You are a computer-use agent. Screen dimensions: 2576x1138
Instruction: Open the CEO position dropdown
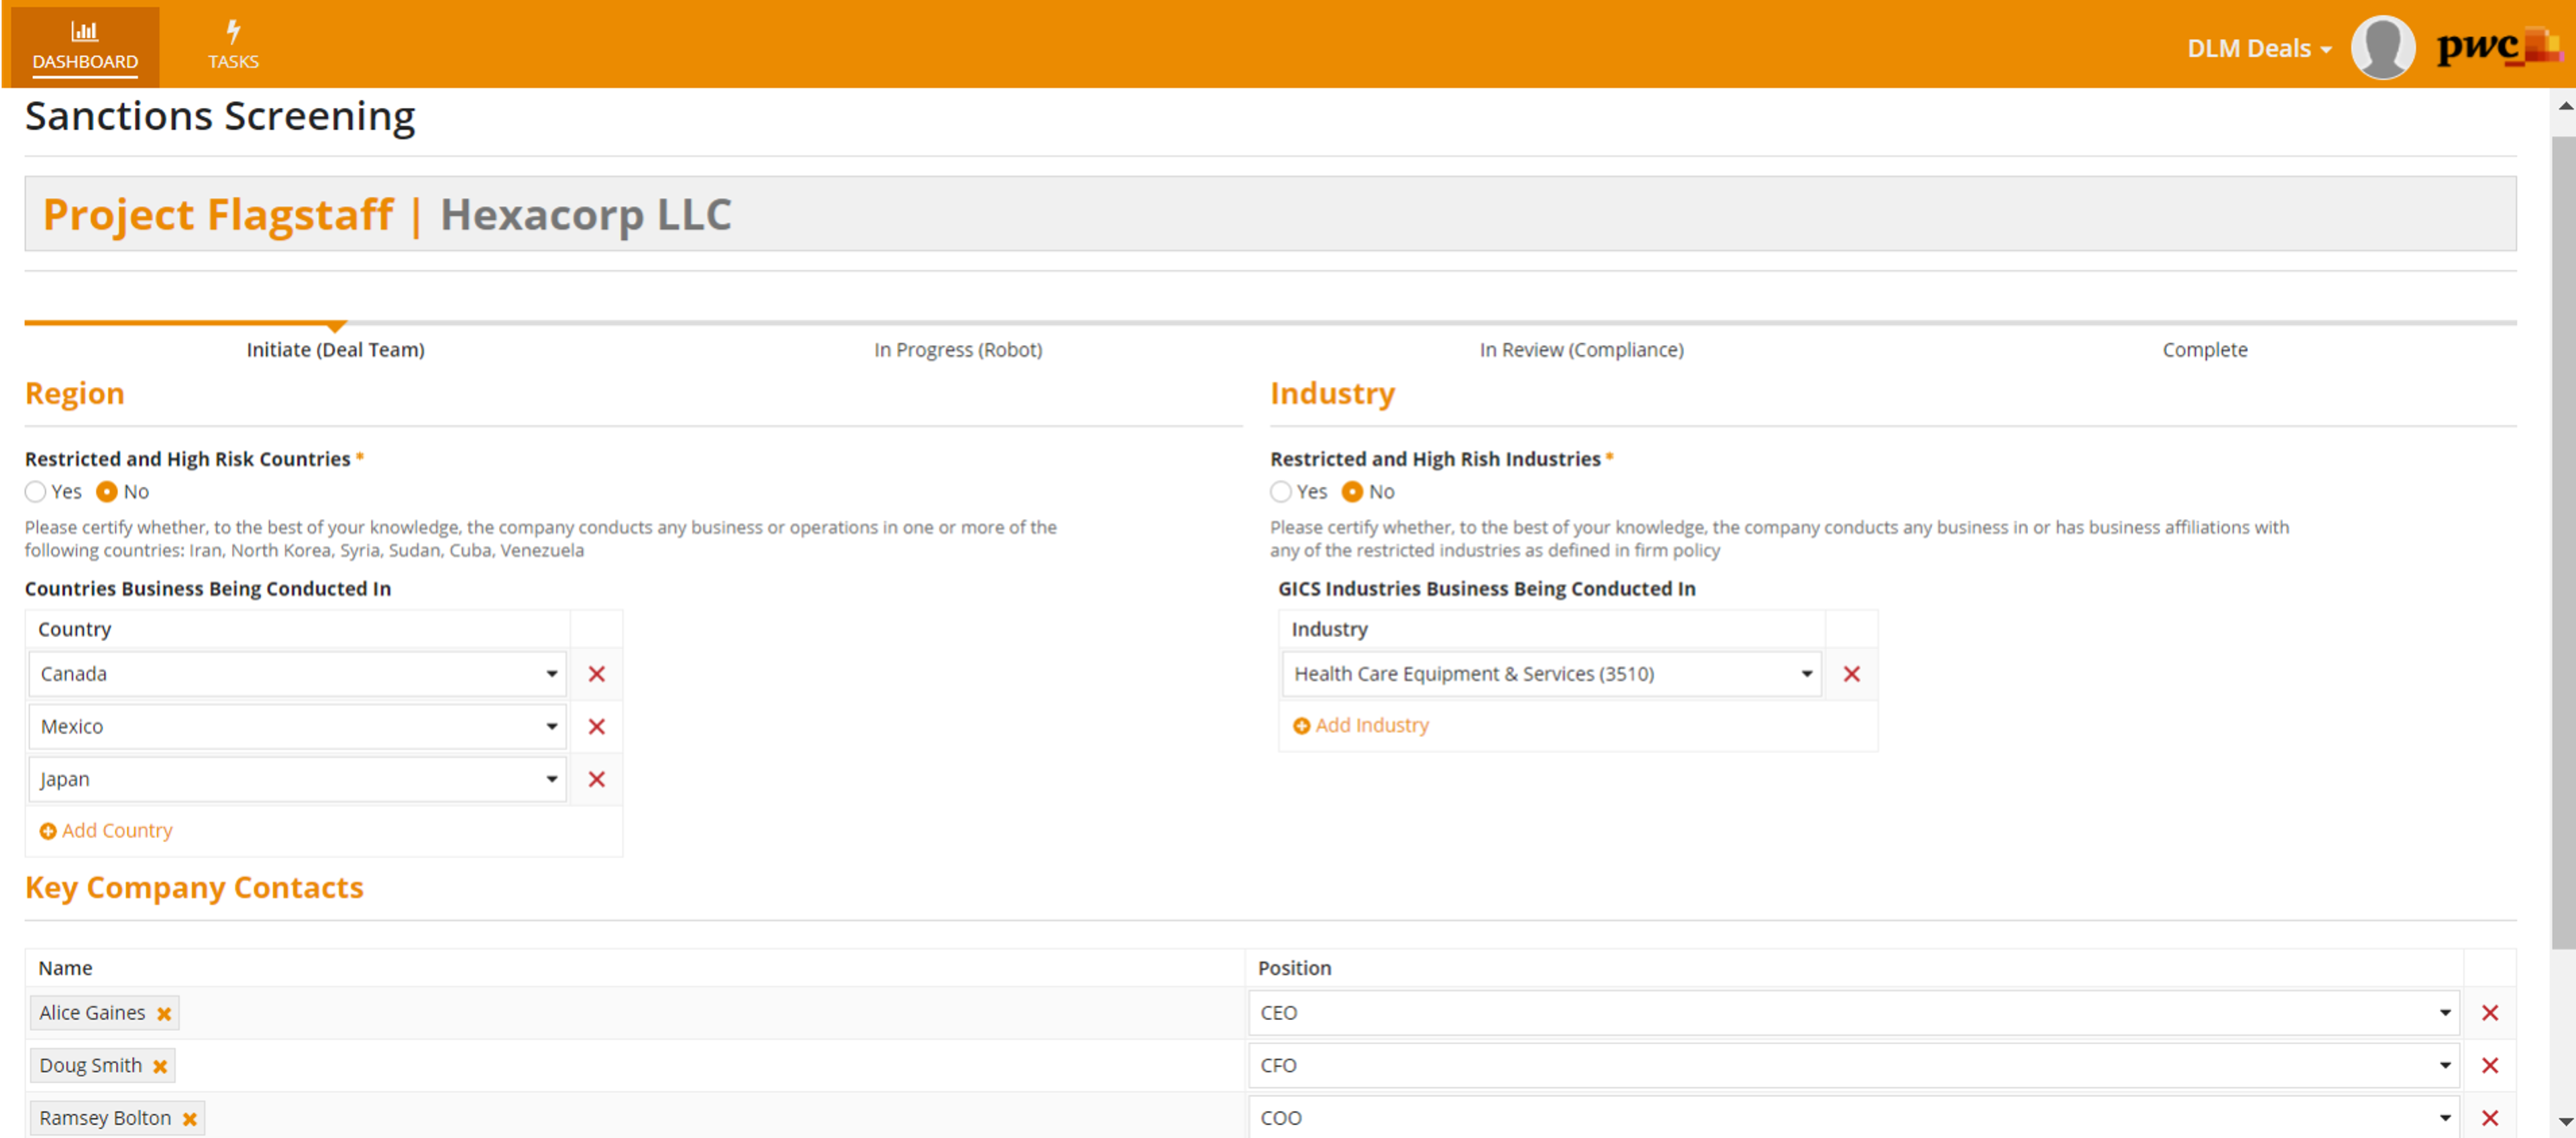pos(1855,1012)
